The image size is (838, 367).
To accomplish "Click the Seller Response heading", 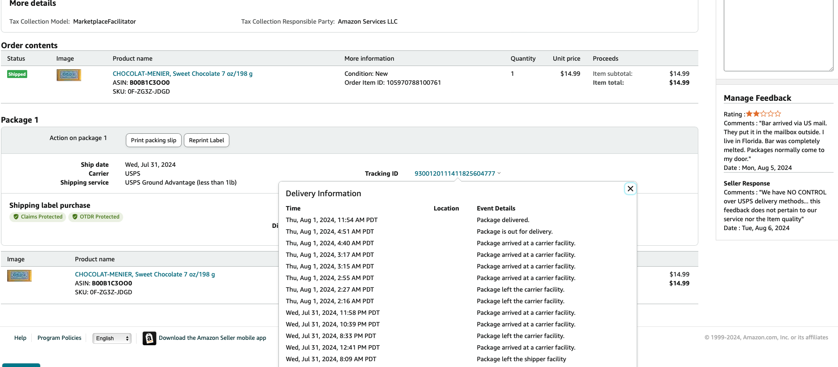I will [747, 183].
